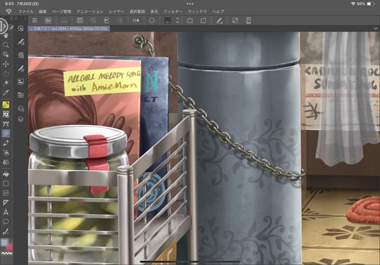The width and height of the screenshot is (380, 265).
Task: Select the Eyedropper tool
Action: [6, 93]
